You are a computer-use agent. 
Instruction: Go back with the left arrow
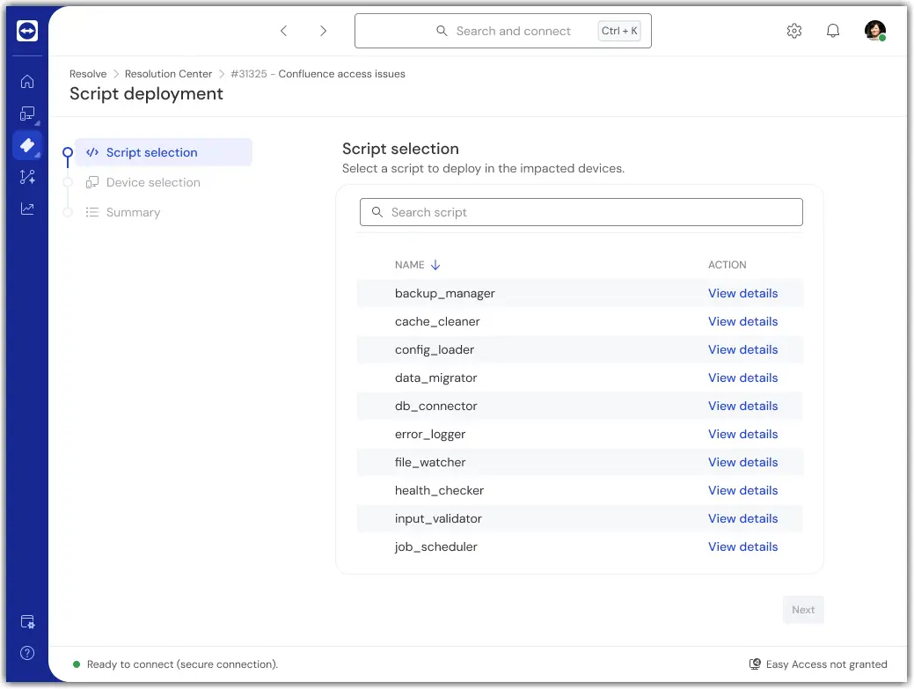284,31
